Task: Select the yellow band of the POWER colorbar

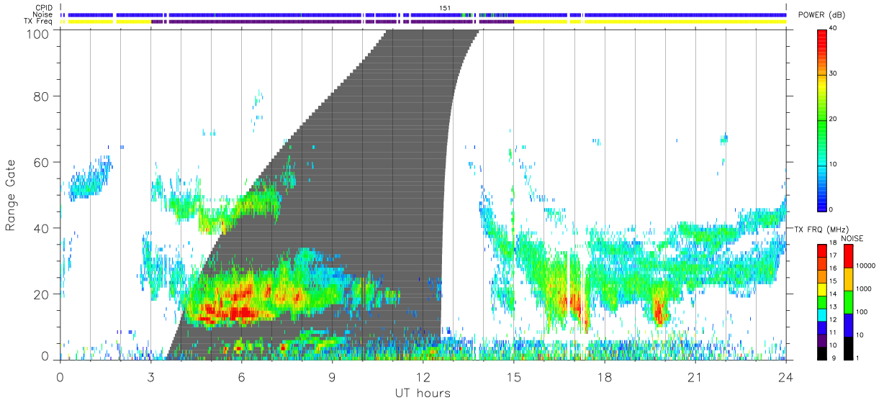Action: (823, 86)
